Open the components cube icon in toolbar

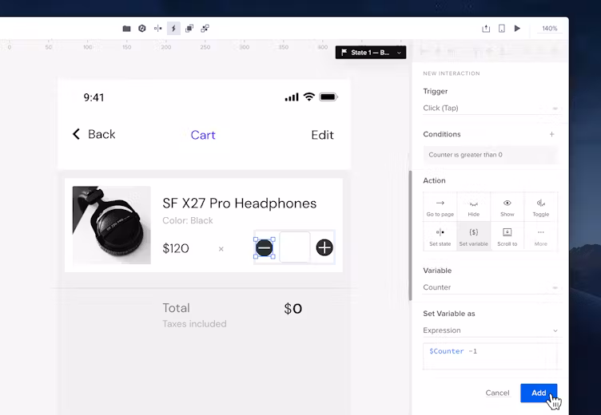pyautogui.click(x=142, y=28)
